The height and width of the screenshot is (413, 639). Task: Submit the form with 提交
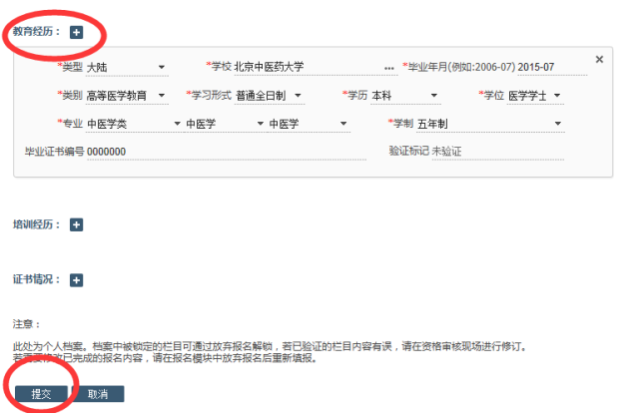41,394
